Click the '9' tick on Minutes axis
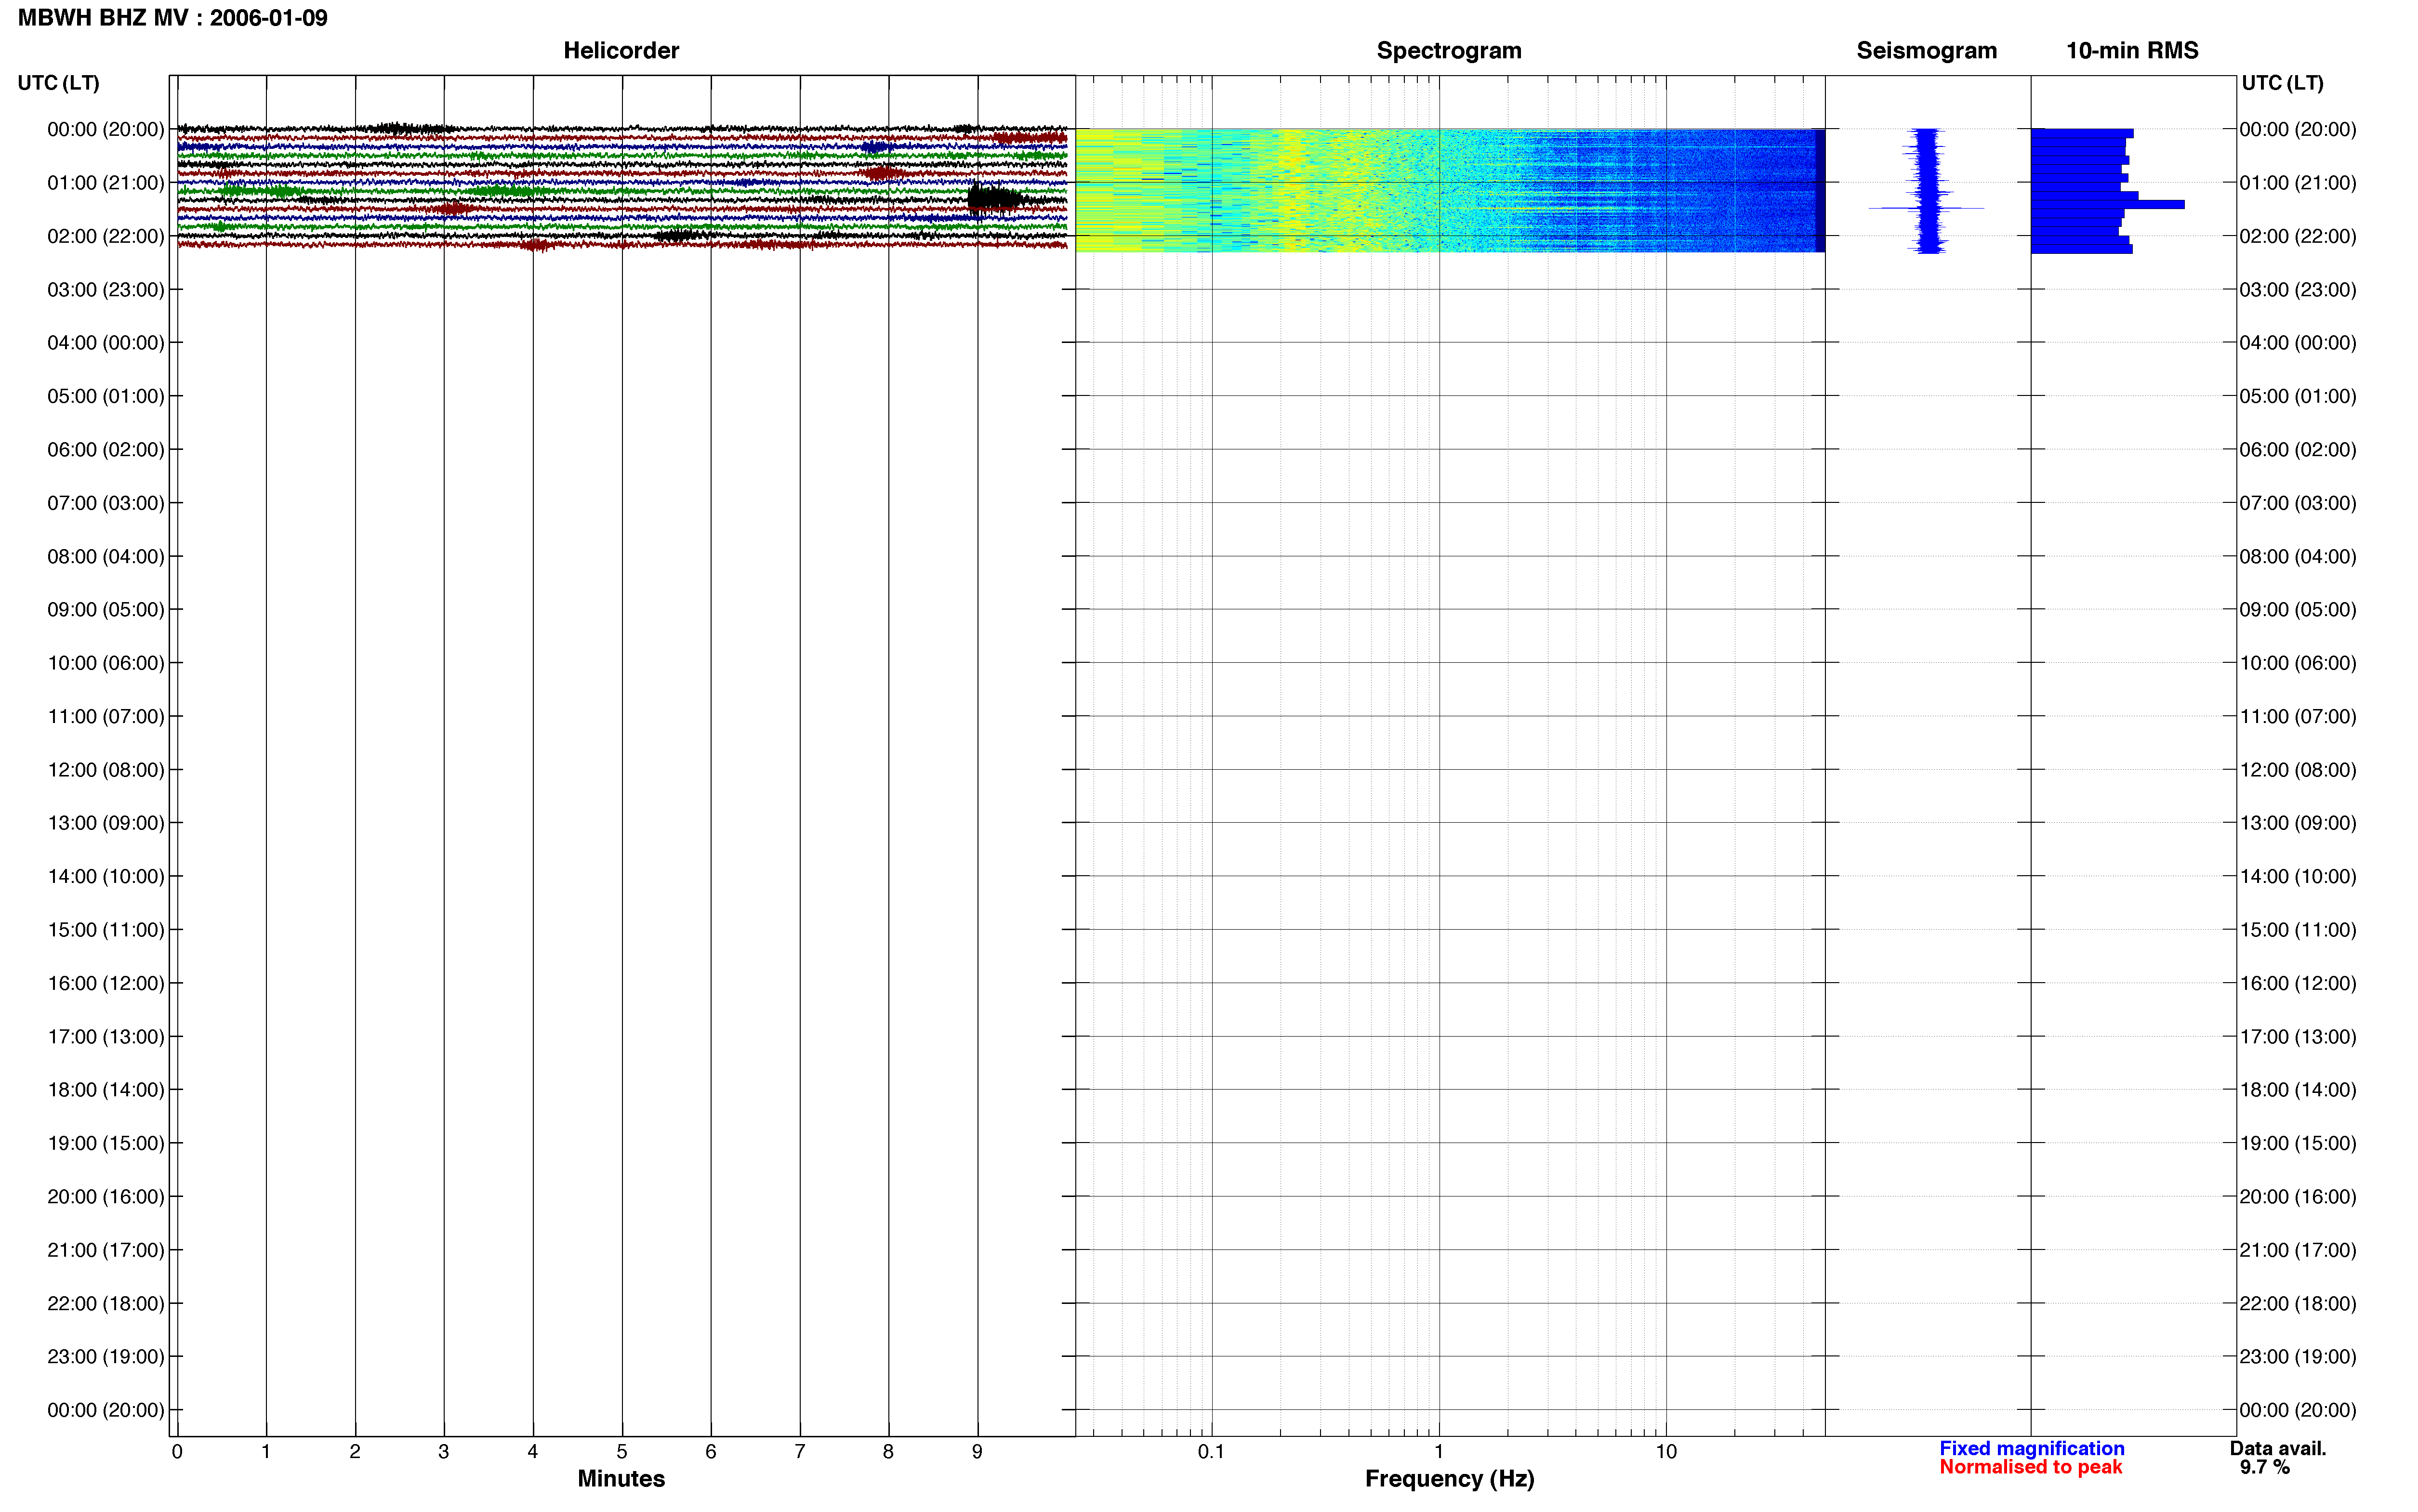Viewport: 2418px width, 1512px height. click(x=977, y=1452)
